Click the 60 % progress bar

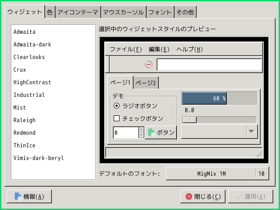pos(220,98)
